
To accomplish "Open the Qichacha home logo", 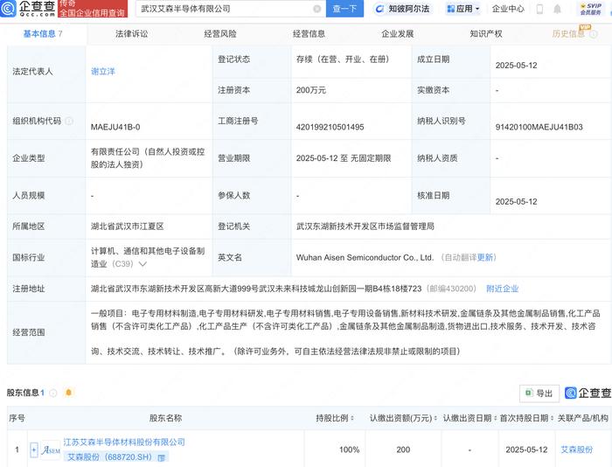I will 28,8.
